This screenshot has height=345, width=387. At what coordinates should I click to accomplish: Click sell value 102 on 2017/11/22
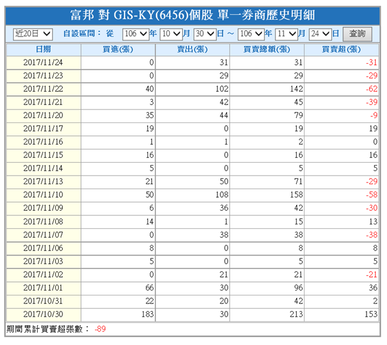[222, 89]
